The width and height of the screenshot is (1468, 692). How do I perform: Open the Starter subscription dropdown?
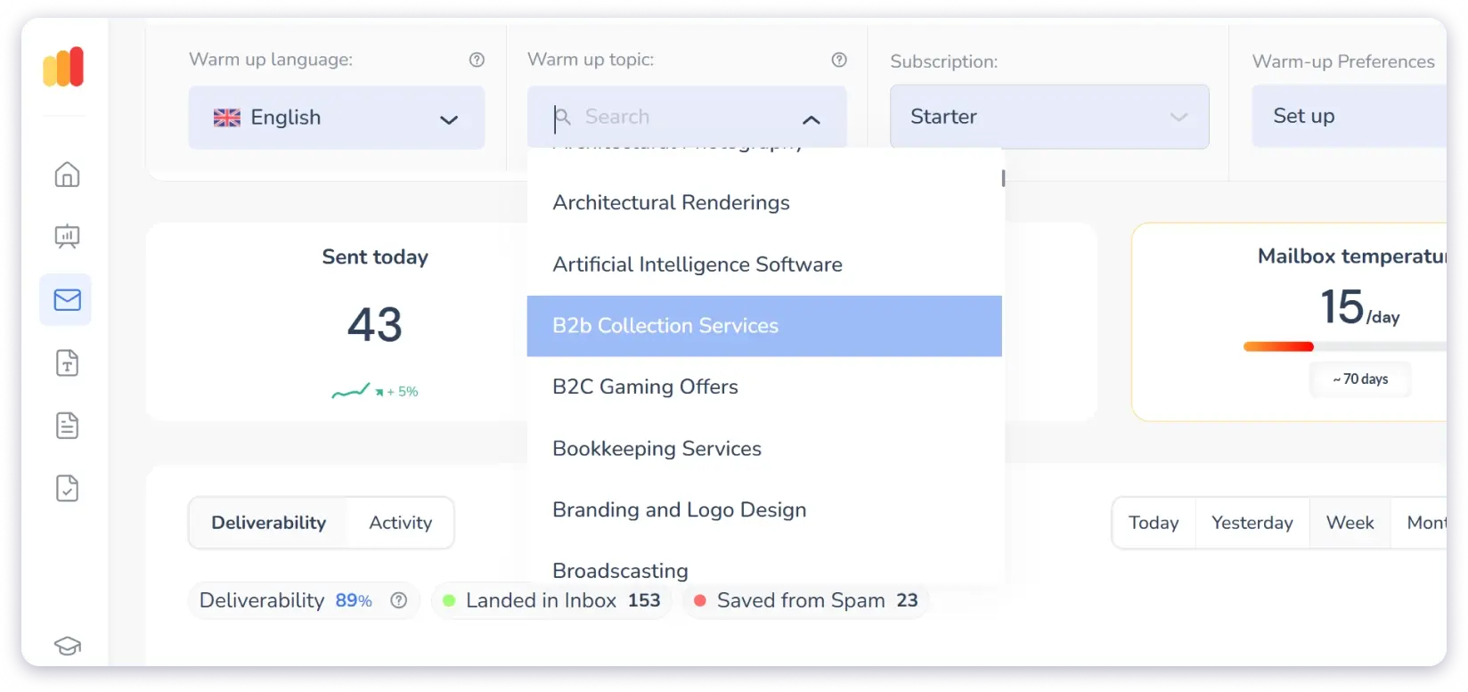[1048, 117]
